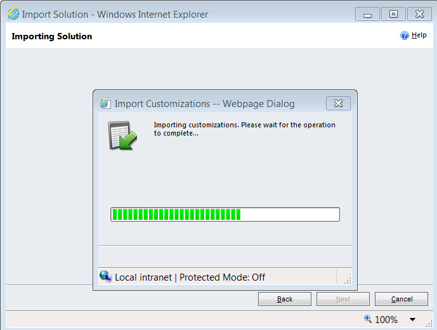Cancel the solution import
The width and height of the screenshot is (437, 330).
(x=401, y=299)
